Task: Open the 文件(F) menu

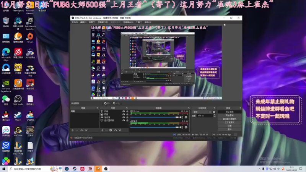Action: [x=75, y=22]
